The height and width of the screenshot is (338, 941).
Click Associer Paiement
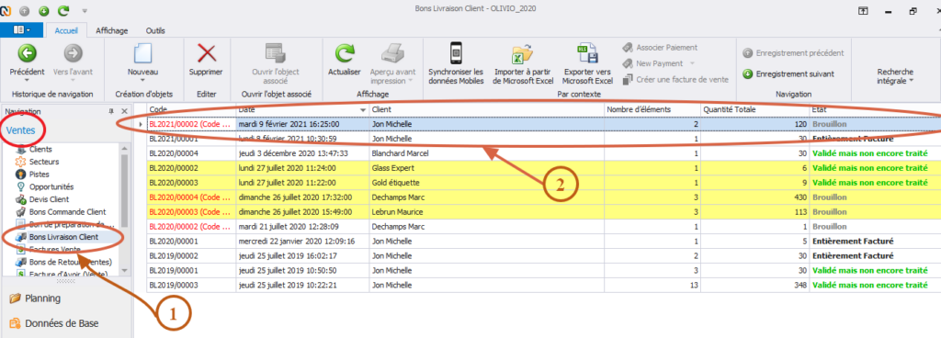click(660, 48)
